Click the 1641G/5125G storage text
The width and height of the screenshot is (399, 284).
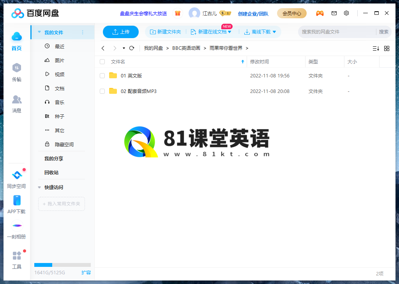pyautogui.click(x=49, y=273)
